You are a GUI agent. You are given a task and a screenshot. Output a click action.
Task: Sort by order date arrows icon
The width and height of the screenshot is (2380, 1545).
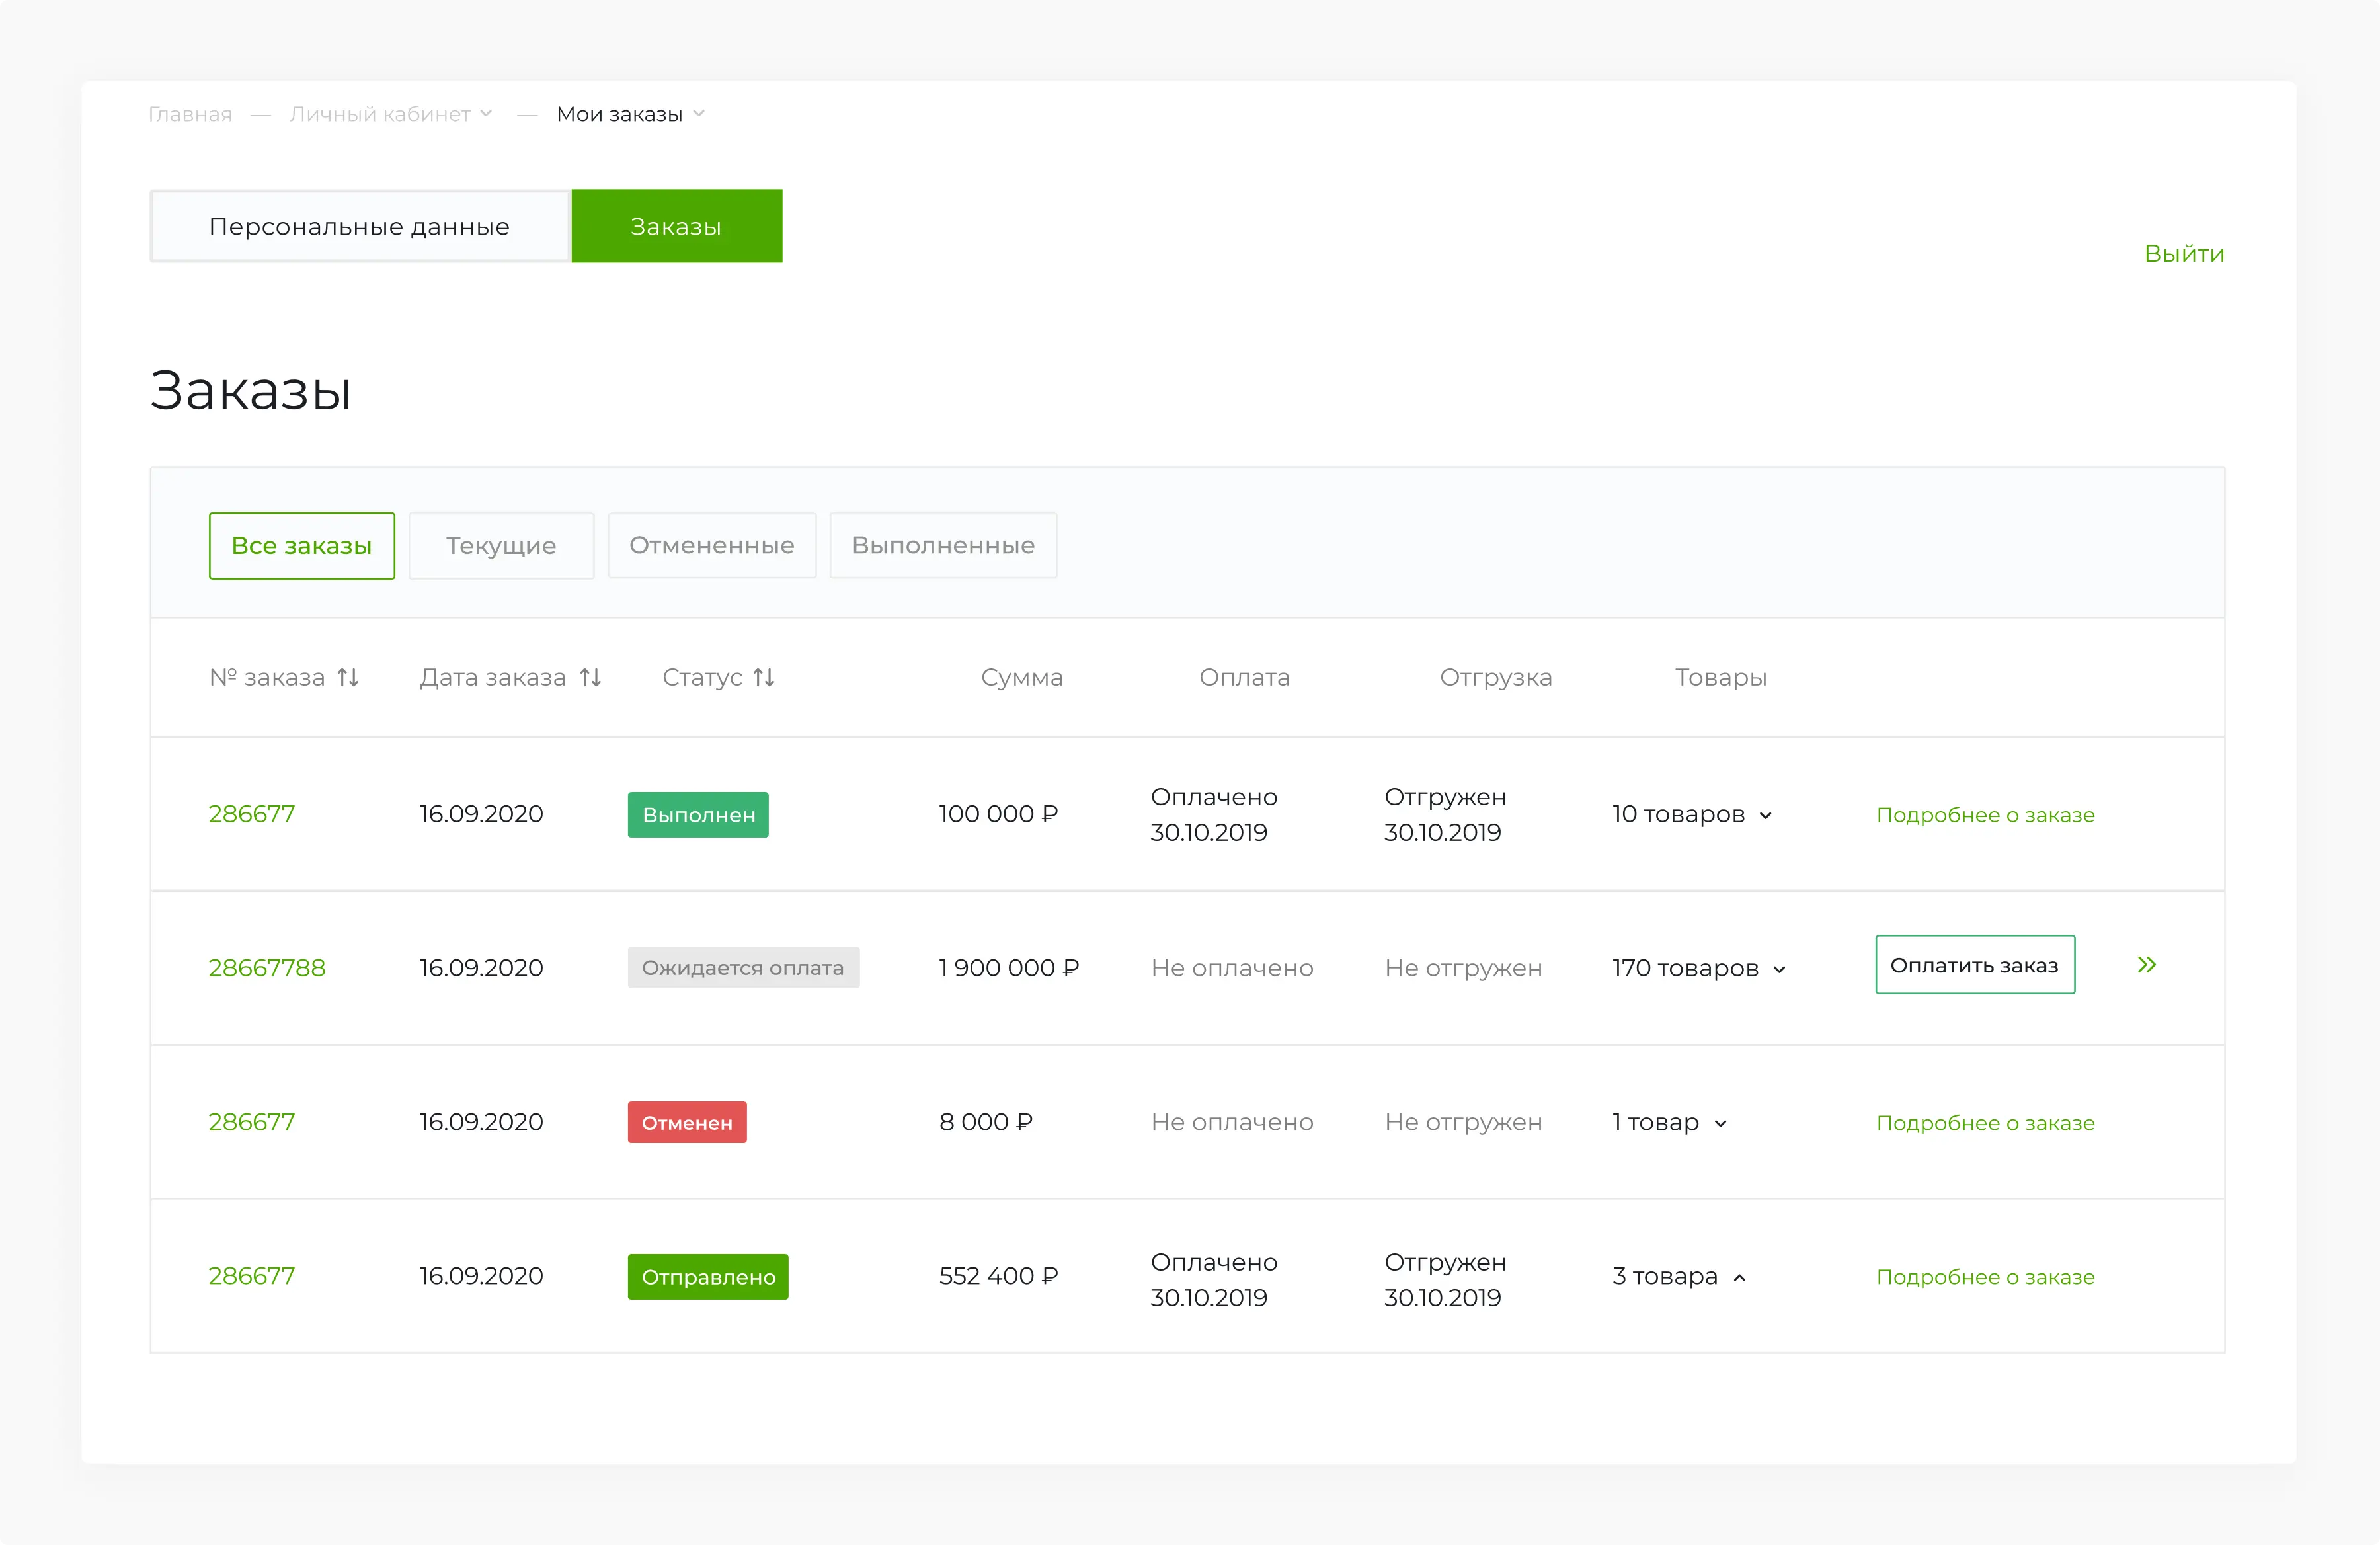[590, 678]
